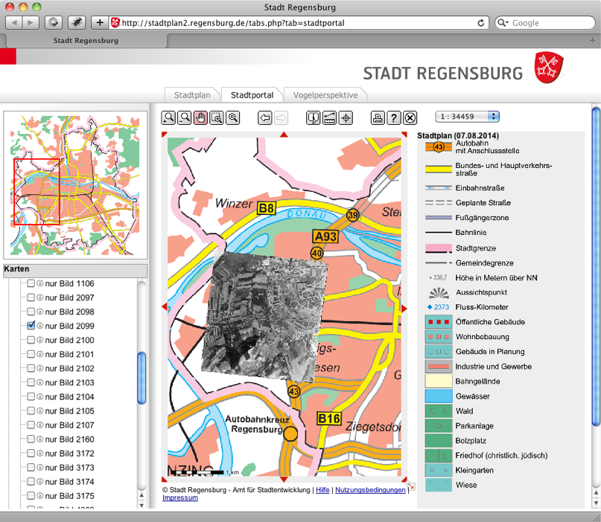Go back to previous map view arrow
The width and height of the screenshot is (601, 522).
click(x=265, y=118)
